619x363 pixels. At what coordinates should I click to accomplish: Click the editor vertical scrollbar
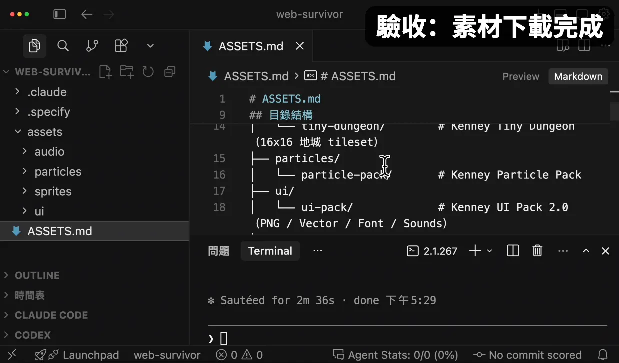click(x=614, y=111)
